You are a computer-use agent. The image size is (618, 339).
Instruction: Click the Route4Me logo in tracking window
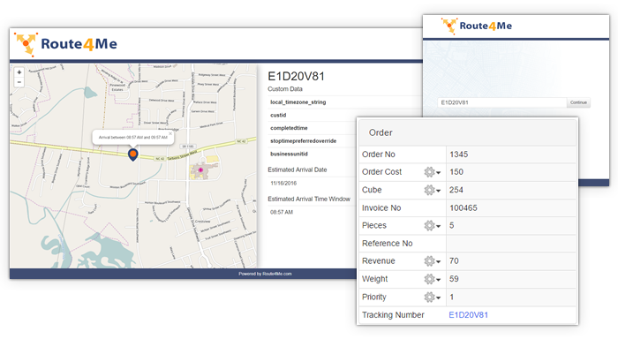point(477,26)
